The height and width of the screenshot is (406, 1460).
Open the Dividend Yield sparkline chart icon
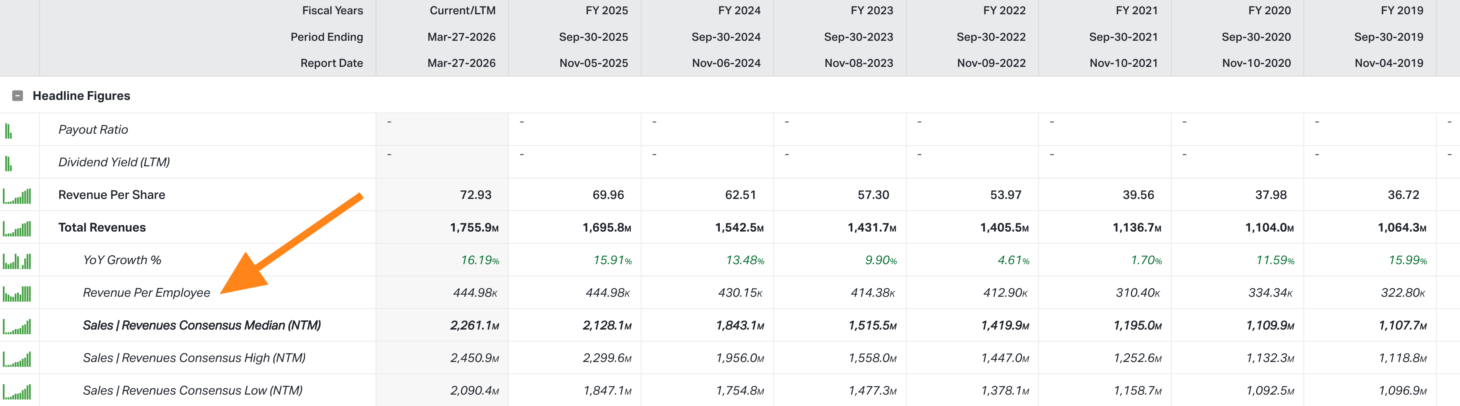click(x=9, y=163)
